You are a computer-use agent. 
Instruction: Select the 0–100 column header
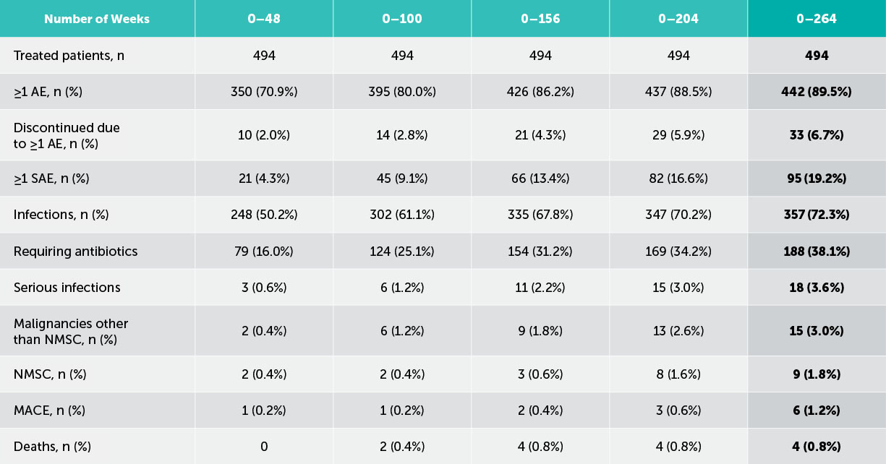[402, 19]
